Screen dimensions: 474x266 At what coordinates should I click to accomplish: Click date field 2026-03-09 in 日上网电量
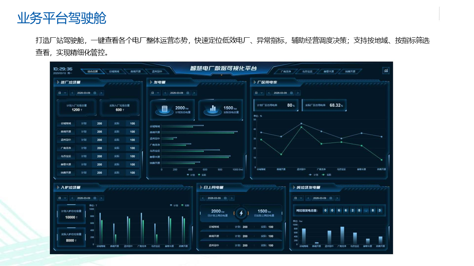pos(217,198)
